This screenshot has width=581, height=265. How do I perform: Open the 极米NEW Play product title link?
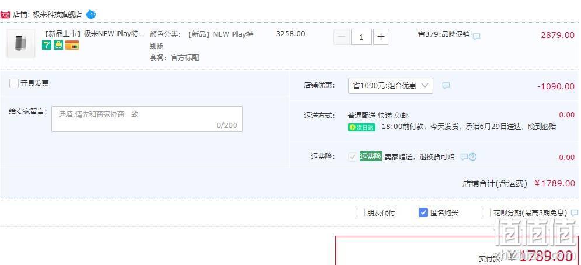pyautogui.click(x=94, y=34)
